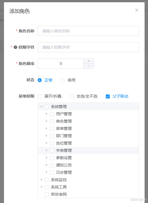Viewport: 148px width, 203px height.
Task: Click the 系统工具 tree label
Action: (59, 187)
